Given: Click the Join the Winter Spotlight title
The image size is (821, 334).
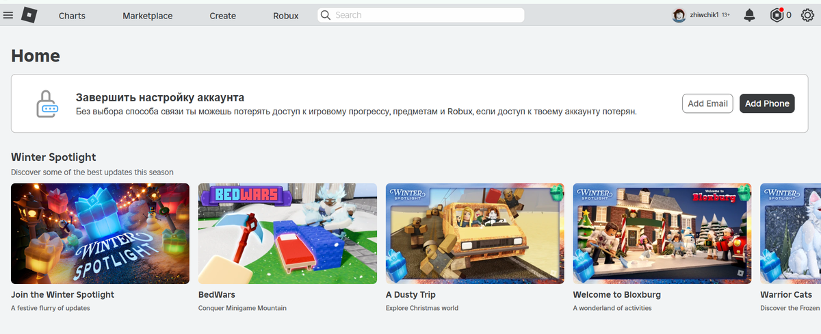Looking at the screenshot, I should pyautogui.click(x=63, y=294).
